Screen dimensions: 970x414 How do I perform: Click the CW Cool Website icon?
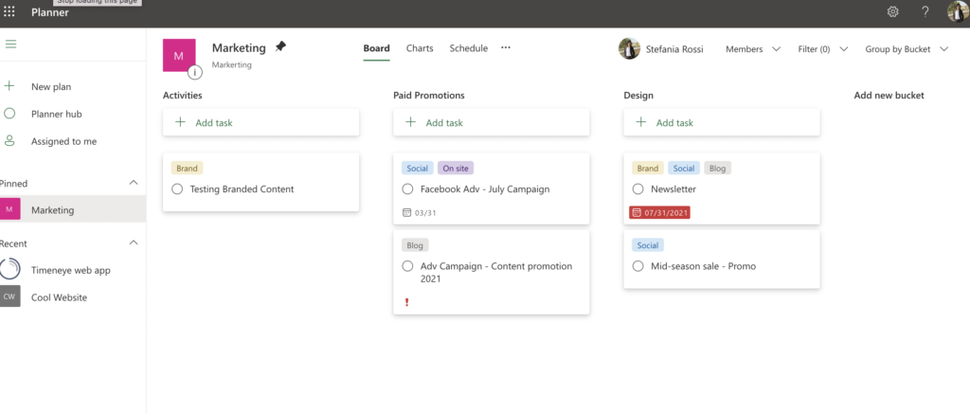9,297
